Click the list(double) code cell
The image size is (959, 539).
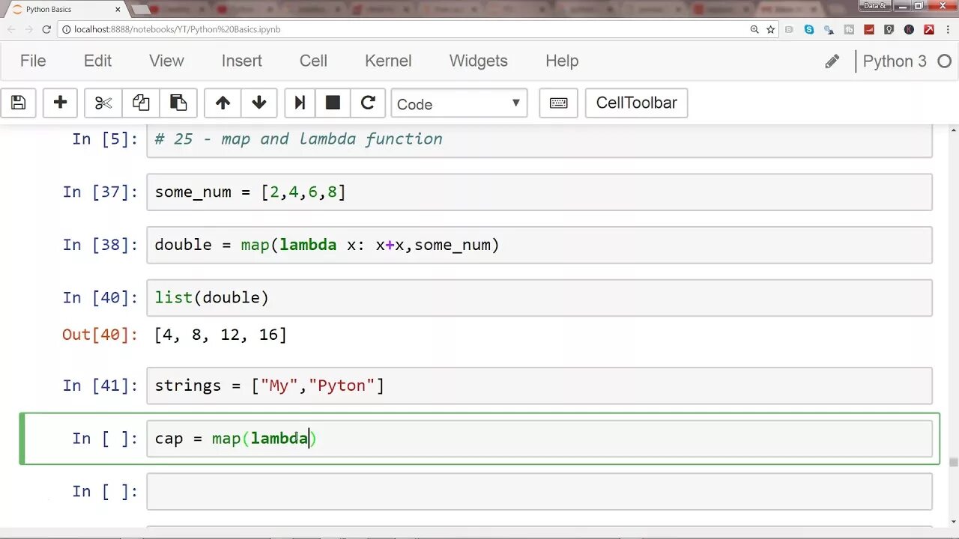pos(539,297)
